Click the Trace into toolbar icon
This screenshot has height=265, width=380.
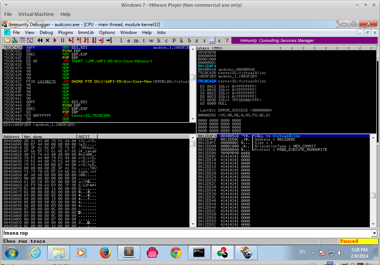[x=86, y=40]
